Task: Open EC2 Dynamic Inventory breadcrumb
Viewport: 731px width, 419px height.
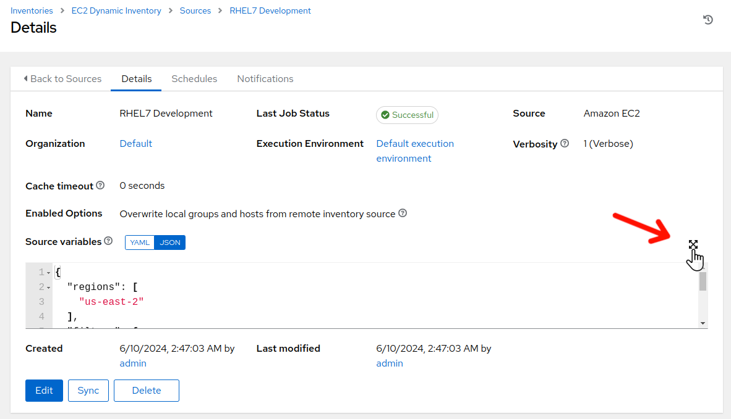Action: [x=116, y=10]
